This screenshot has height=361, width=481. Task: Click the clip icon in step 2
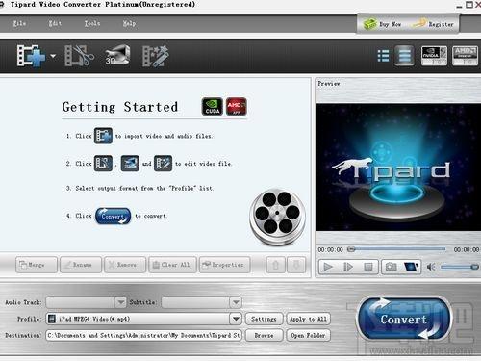pyautogui.click(x=103, y=164)
